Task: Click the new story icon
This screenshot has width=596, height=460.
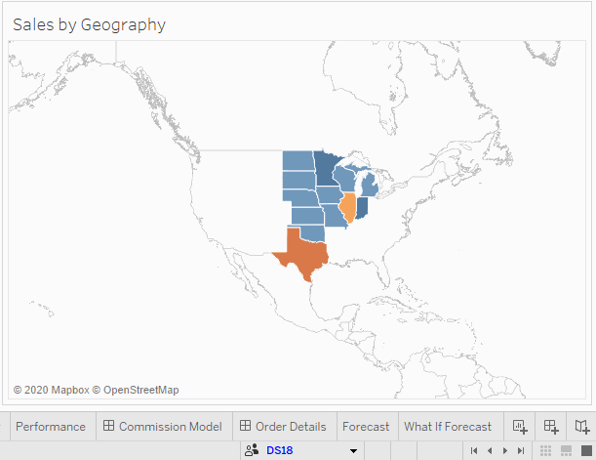Action: [582, 427]
